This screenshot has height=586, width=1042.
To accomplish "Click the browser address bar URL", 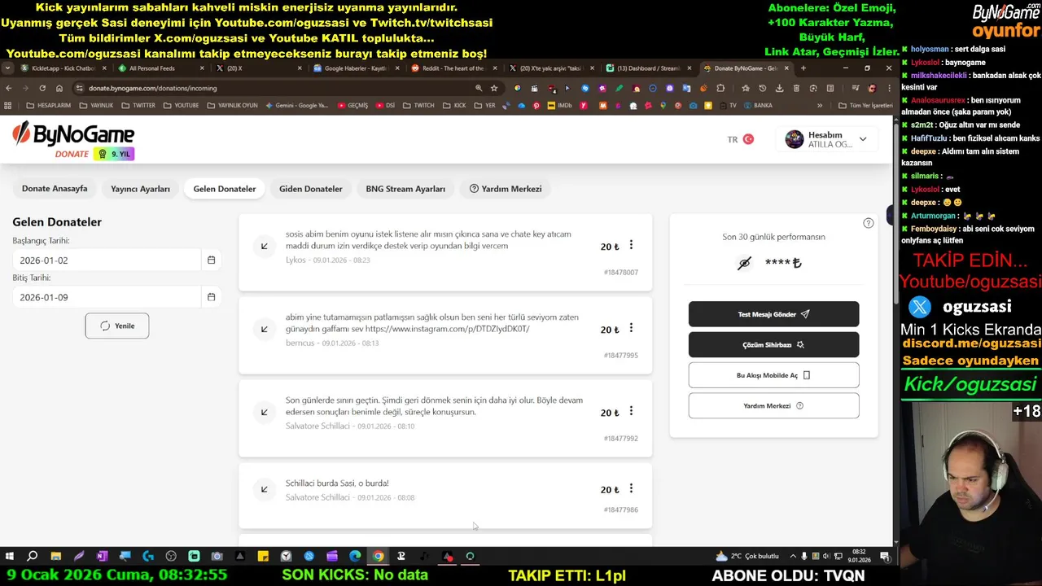I will click(x=153, y=88).
